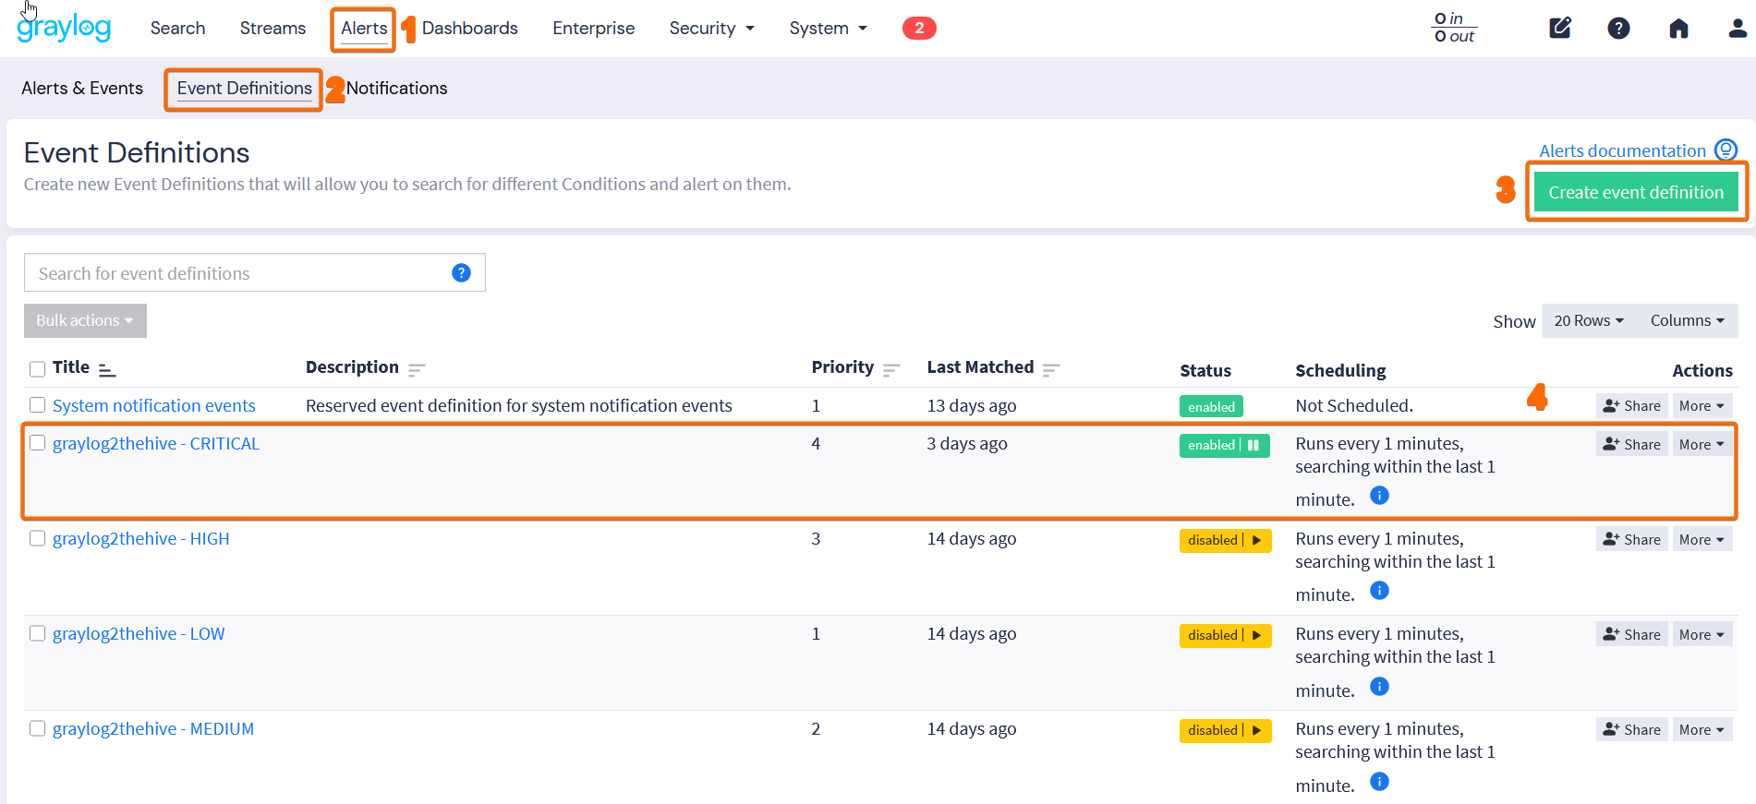Show scheduling info for LOW definition
The height and width of the screenshot is (804, 1756).
pyautogui.click(x=1379, y=687)
